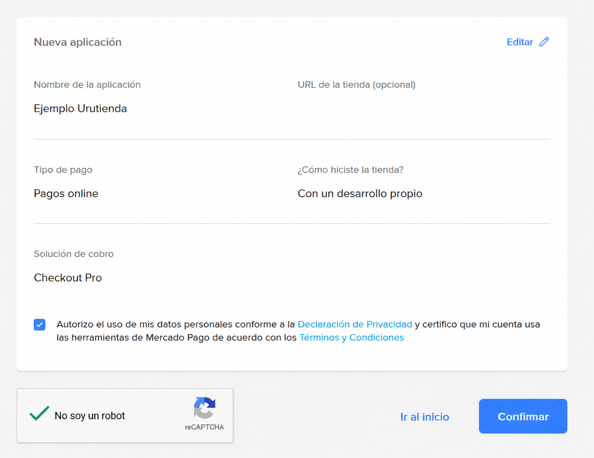
Task: Click the Confirmar button
Action: (523, 416)
